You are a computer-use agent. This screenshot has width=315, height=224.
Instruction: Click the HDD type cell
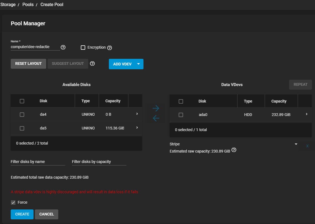pos(248,115)
